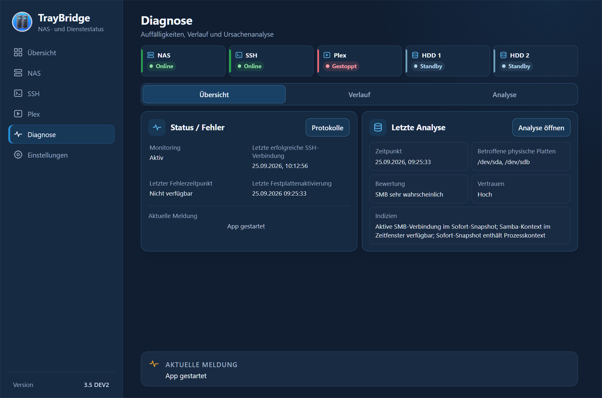The height and width of the screenshot is (398, 602).
Task: Click App gestartet inside Status / Fehler card
Action: (246, 226)
